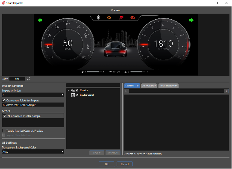Click the fuel level bar in preview
The width and height of the screenshot is (232, 169).
tap(94, 72)
